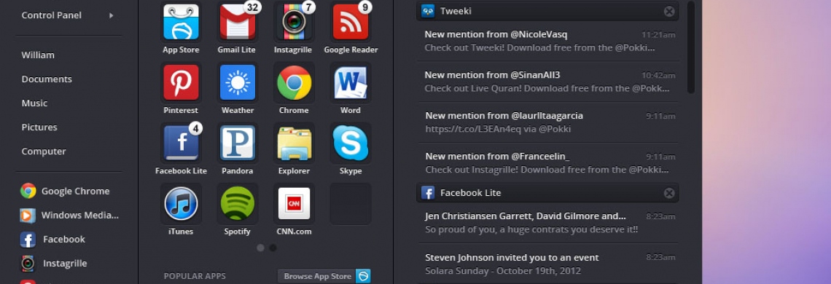Click the Browse App Store button
The image size is (831, 284).
coord(324,276)
